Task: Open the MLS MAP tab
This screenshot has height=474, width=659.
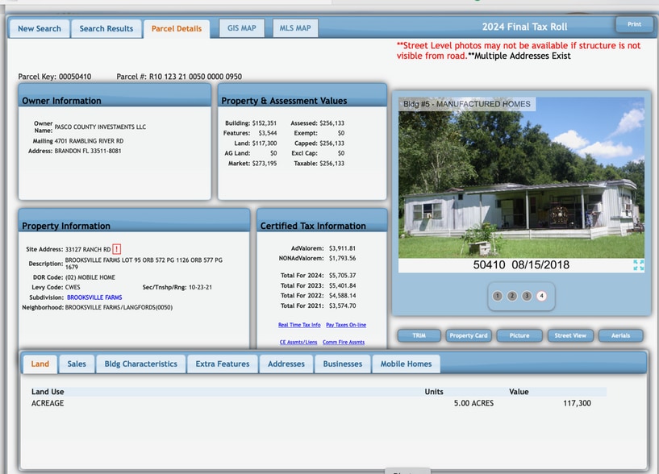Action: [295, 28]
